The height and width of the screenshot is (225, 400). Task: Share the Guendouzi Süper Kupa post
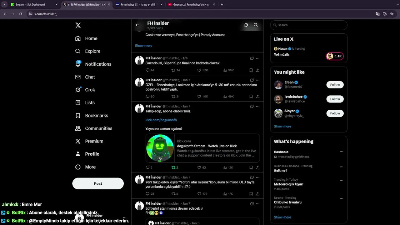pyautogui.click(x=258, y=70)
